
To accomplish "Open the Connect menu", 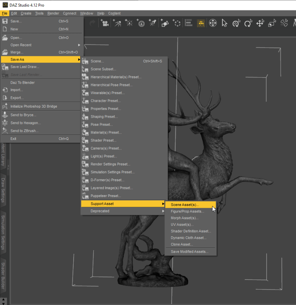I will click(69, 13).
